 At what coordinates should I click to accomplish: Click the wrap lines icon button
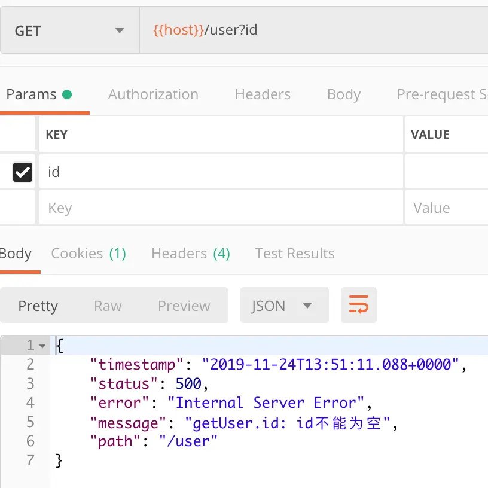tap(358, 306)
